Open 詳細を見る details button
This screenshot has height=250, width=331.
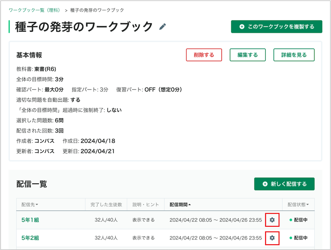tap(294, 55)
